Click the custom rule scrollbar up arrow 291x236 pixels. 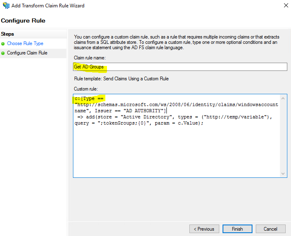coord(283,98)
